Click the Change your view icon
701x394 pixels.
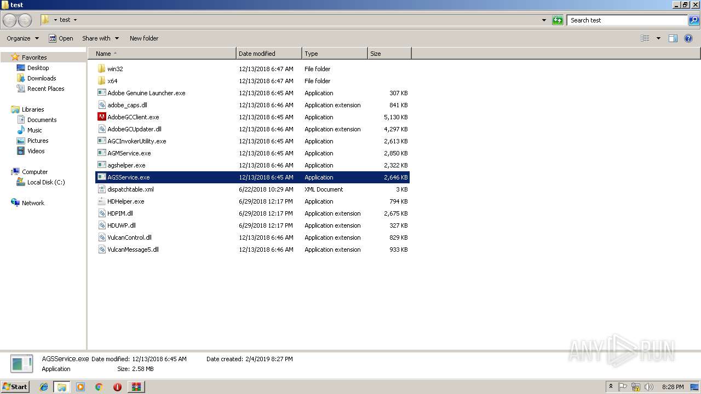pos(645,38)
